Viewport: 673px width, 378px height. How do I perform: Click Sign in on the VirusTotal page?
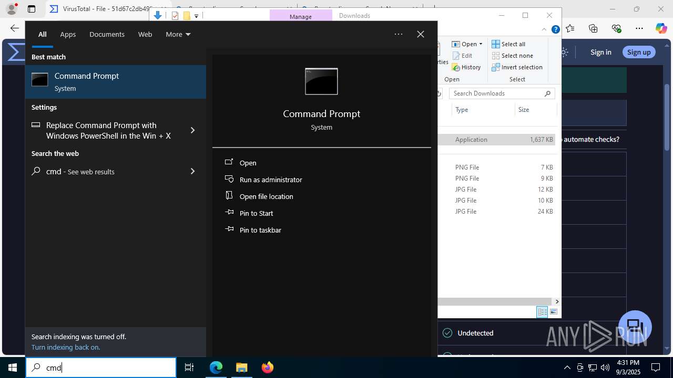click(600, 52)
